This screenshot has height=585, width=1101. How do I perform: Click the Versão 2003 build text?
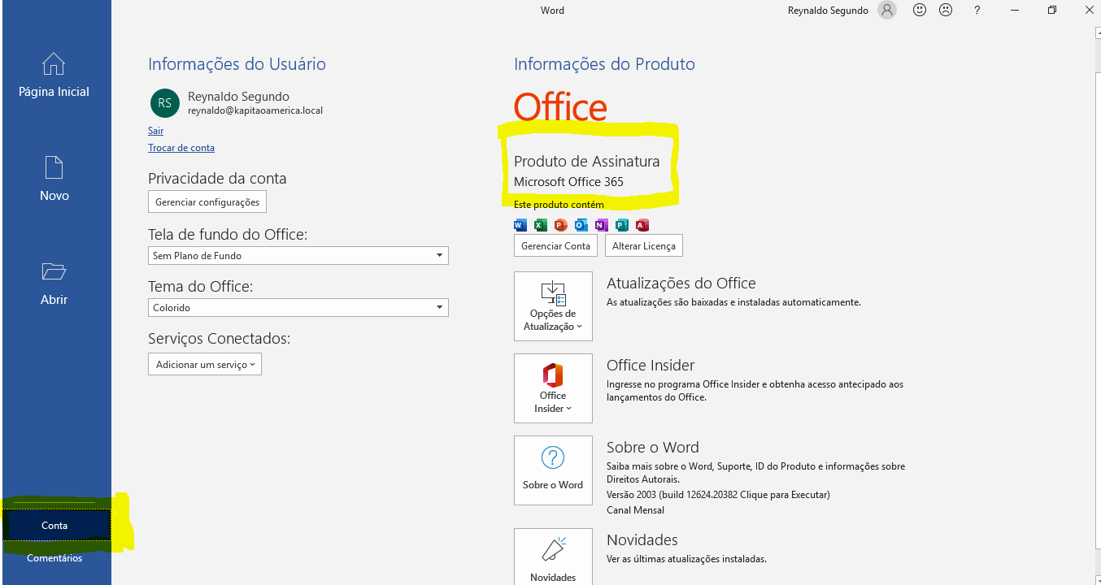[x=718, y=494]
